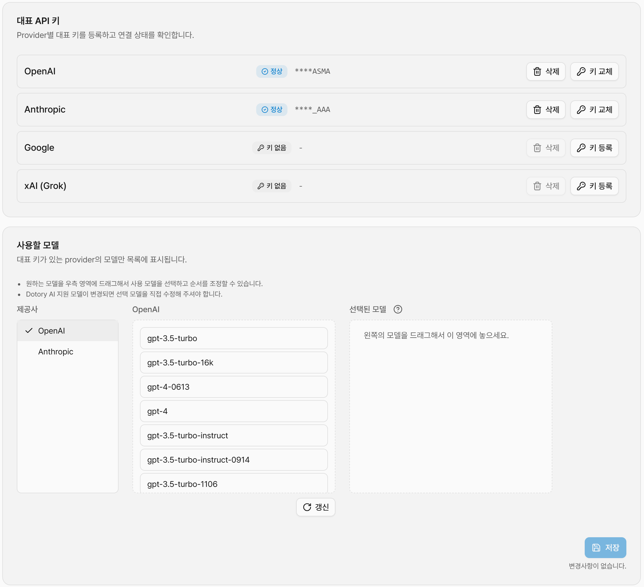Viewport: 644px width, 587px height.
Task: Click the OpenAI provider name in key list
Action: [40, 71]
